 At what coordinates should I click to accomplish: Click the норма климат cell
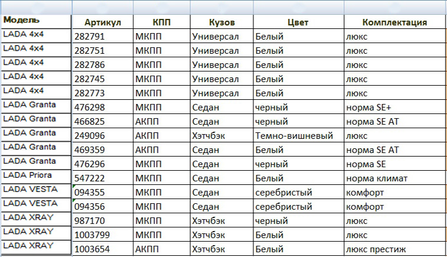pyautogui.click(x=394, y=178)
